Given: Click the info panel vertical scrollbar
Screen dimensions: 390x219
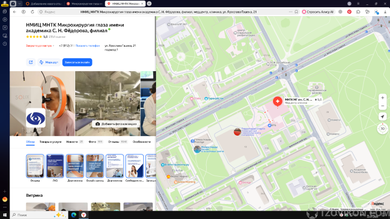Looking at the screenshot, I should coord(155,36).
